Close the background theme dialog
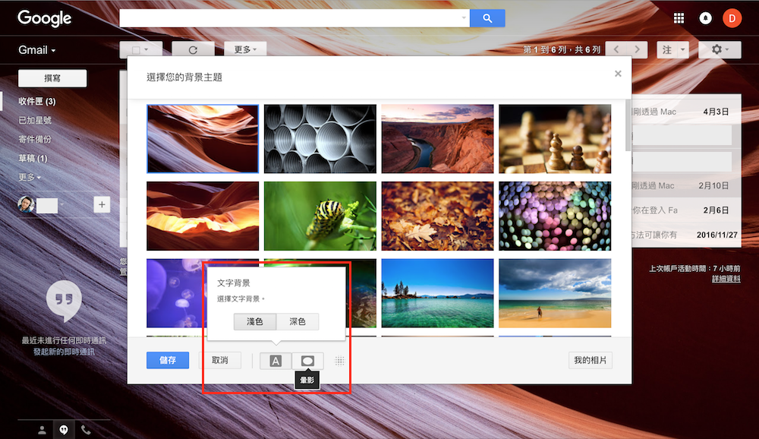This screenshot has width=759, height=439. (x=618, y=74)
